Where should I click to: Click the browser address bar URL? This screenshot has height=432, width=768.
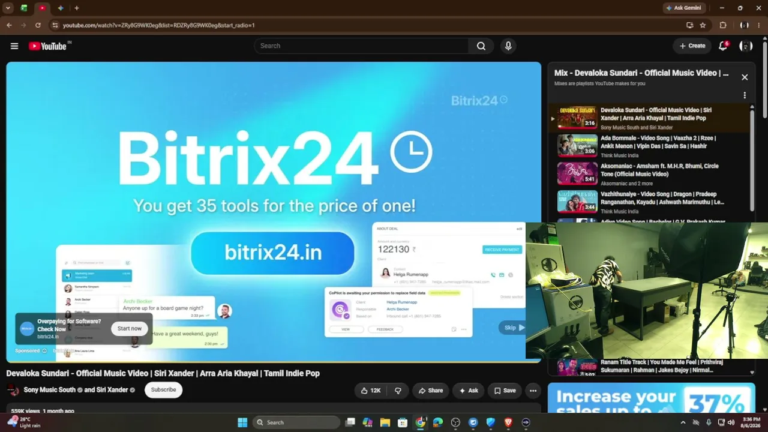click(x=158, y=25)
